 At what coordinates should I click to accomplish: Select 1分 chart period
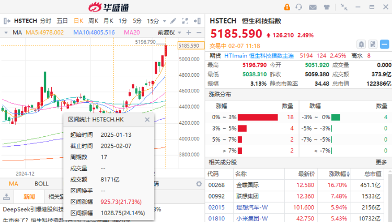point(123,21)
